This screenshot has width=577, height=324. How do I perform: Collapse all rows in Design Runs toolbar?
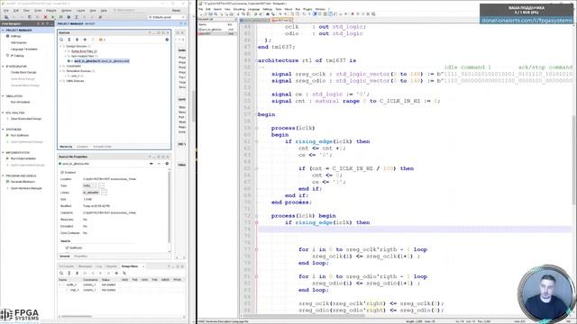pyautogui.click(x=69, y=274)
